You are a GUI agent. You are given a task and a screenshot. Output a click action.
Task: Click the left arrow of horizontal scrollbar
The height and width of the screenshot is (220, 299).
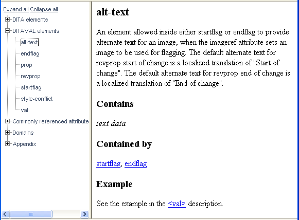(x=5, y=214)
